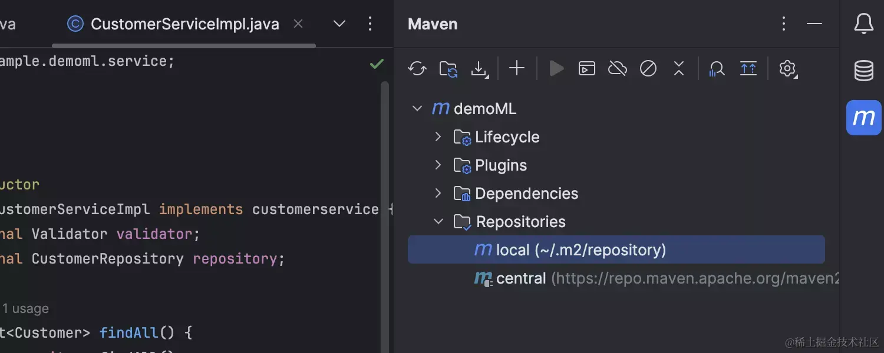Select the Maven sidebar icon
Screen dimensions: 884x353
click(x=863, y=117)
